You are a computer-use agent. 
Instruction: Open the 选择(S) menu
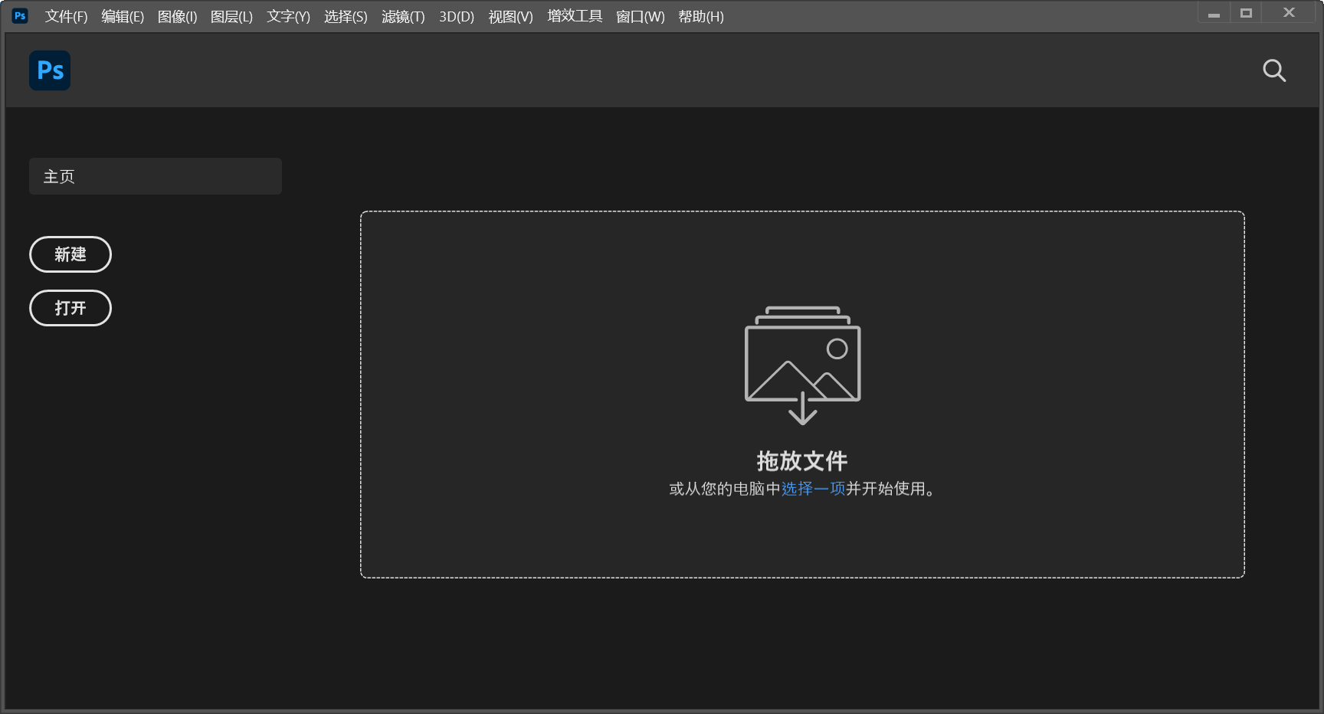pyautogui.click(x=346, y=17)
